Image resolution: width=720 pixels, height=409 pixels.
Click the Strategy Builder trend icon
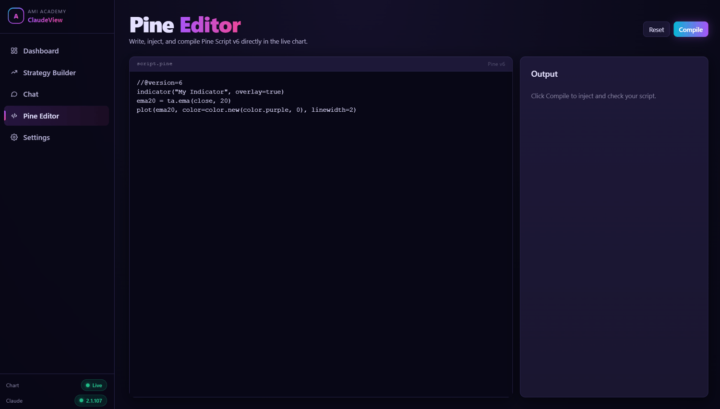(14, 72)
